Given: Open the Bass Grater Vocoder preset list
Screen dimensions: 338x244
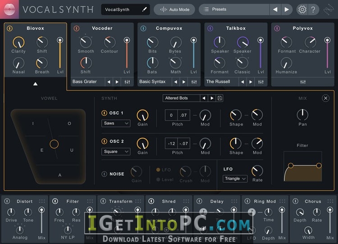Looking at the screenshot, I should (x=88, y=82).
